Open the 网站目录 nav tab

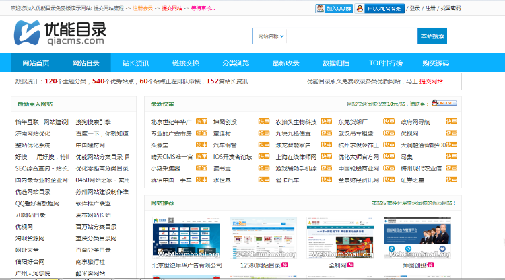point(86,63)
